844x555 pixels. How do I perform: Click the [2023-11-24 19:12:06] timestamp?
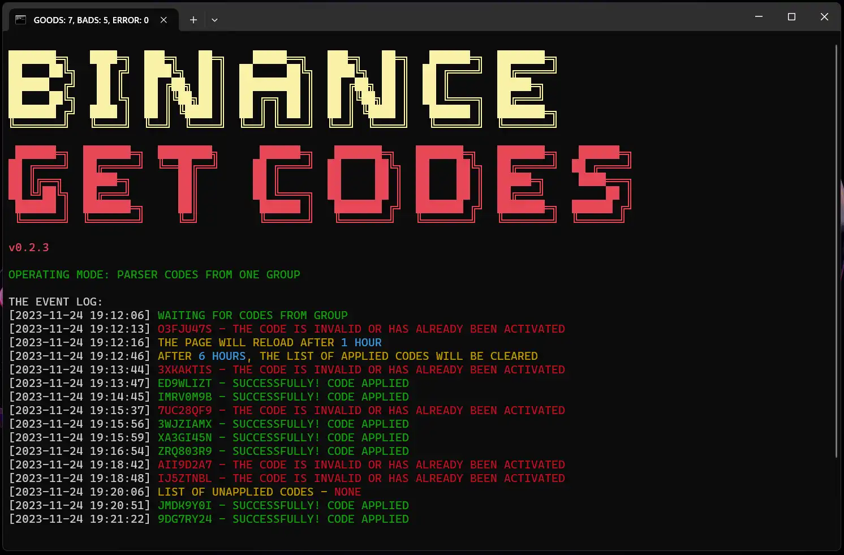tap(80, 315)
